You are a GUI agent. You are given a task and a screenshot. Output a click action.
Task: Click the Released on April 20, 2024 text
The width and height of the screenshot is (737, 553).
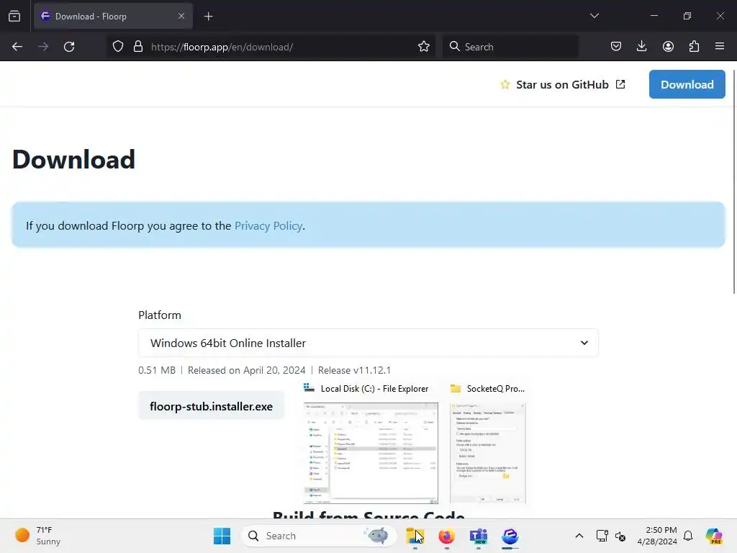coord(246,370)
